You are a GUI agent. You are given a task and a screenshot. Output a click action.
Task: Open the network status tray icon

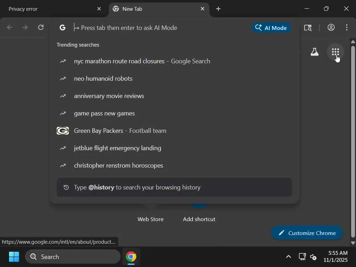tap(302, 257)
